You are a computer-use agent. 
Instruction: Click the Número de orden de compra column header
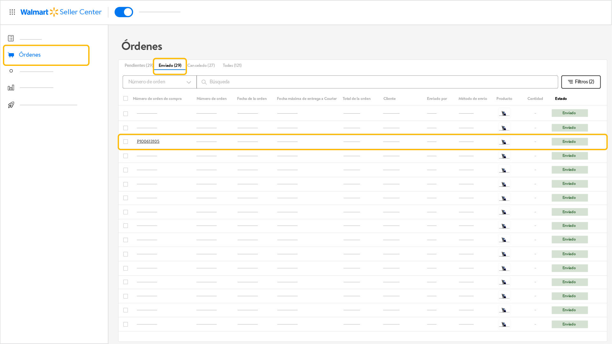click(157, 99)
